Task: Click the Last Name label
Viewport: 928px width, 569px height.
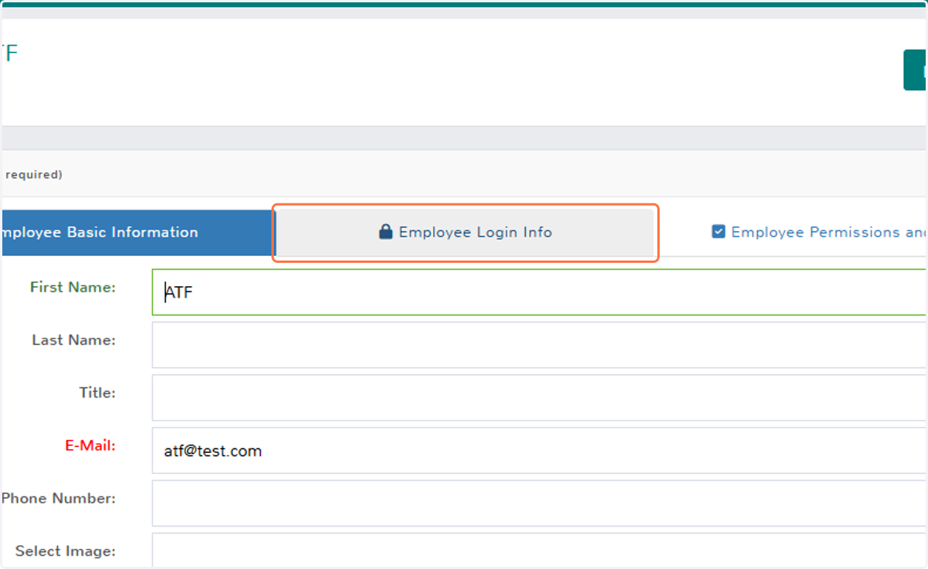Action: tap(73, 340)
